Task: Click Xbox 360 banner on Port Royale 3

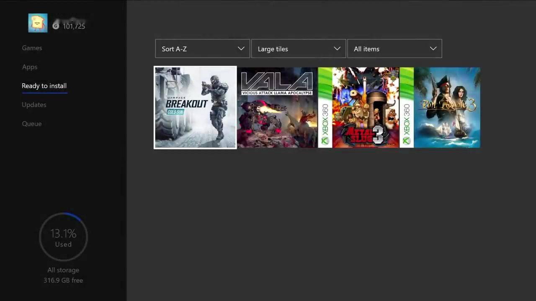Action: pos(407,107)
